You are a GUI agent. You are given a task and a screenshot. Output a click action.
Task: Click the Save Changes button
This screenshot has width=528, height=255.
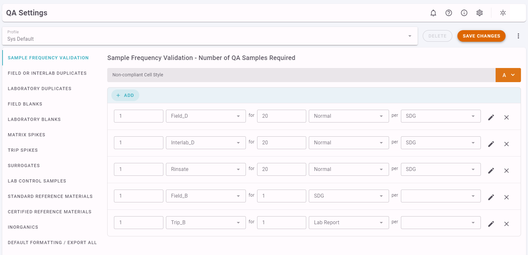coord(481,36)
